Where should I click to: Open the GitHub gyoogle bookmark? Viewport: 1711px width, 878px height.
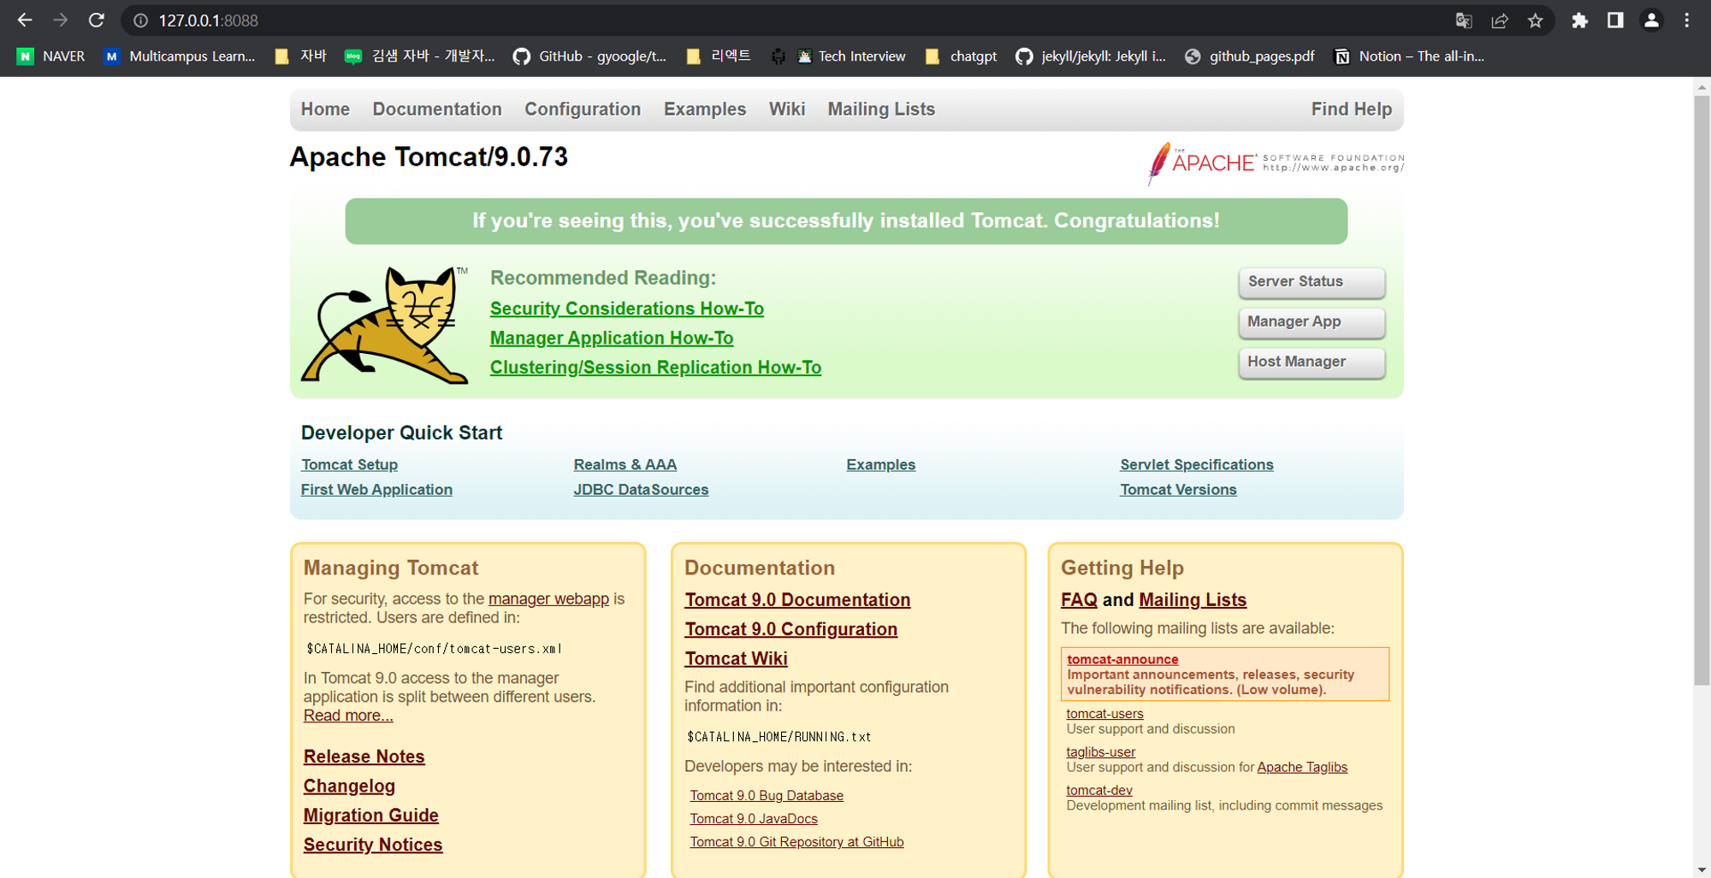click(x=589, y=56)
